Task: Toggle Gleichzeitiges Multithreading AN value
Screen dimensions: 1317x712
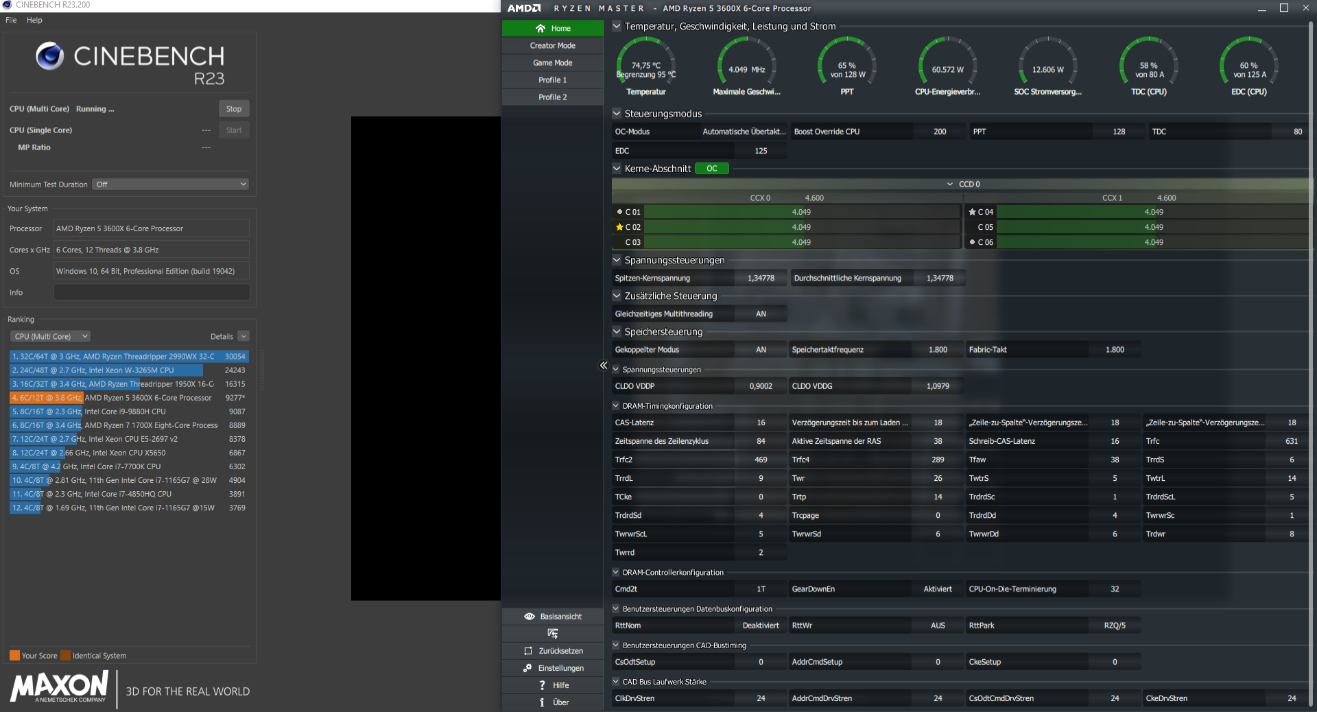Action: coord(761,314)
